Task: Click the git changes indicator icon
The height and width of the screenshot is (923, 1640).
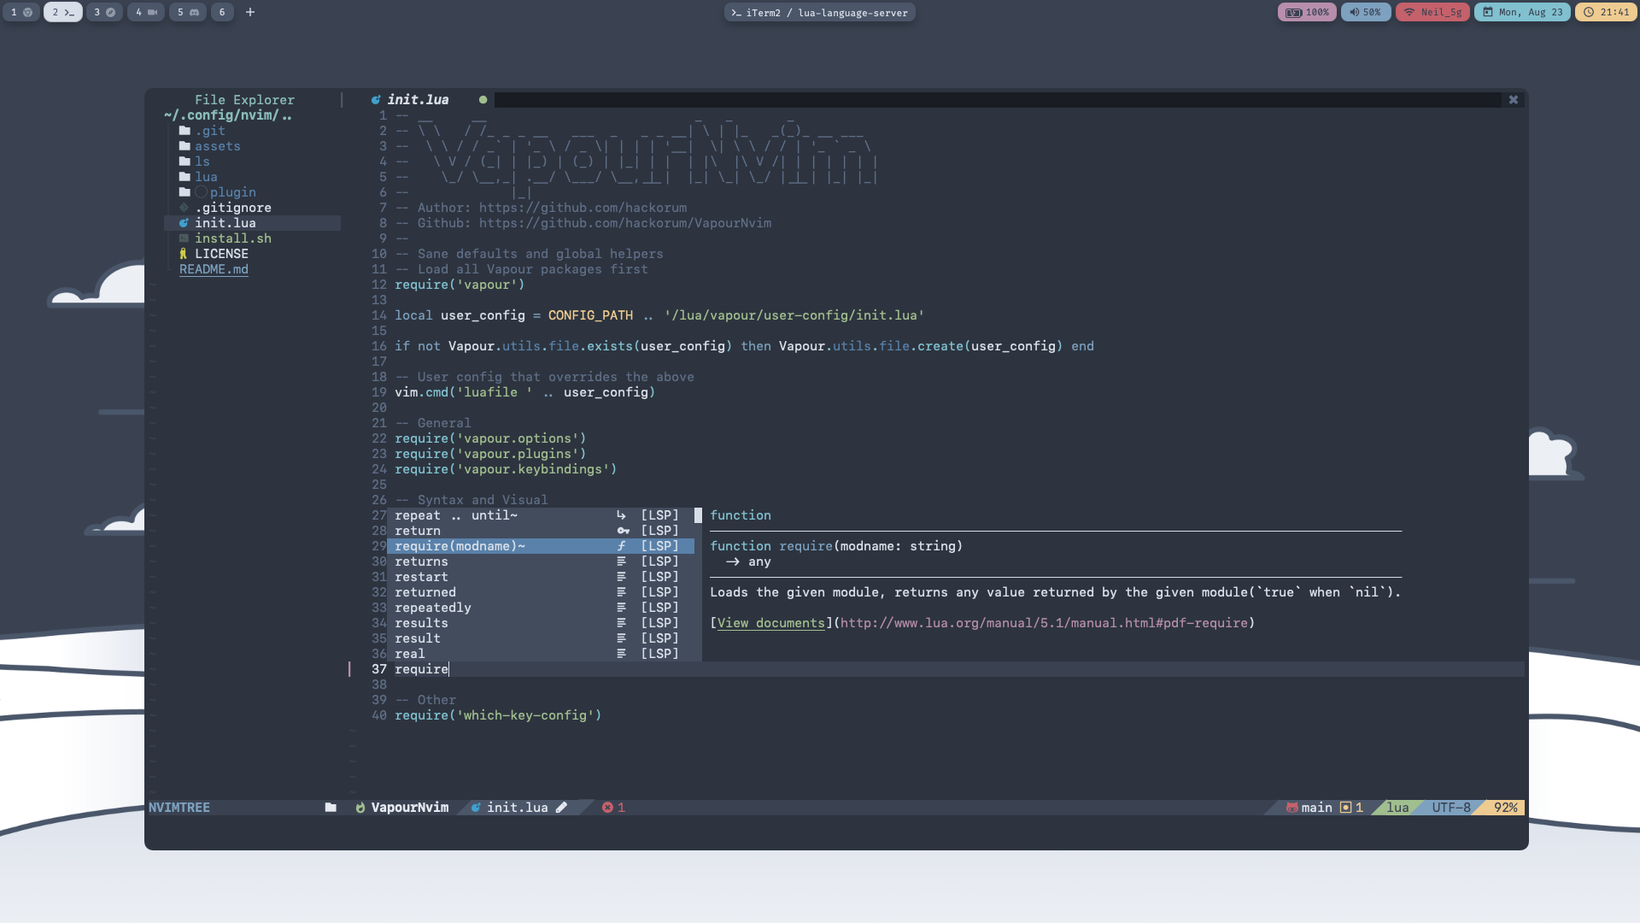Action: pos(1346,808)
